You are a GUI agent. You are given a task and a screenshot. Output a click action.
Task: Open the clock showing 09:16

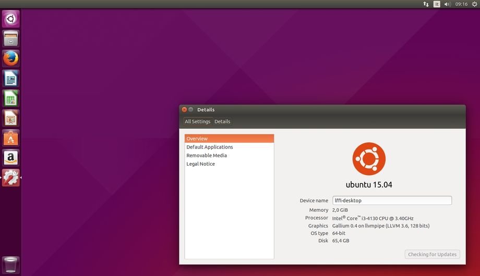461,4
